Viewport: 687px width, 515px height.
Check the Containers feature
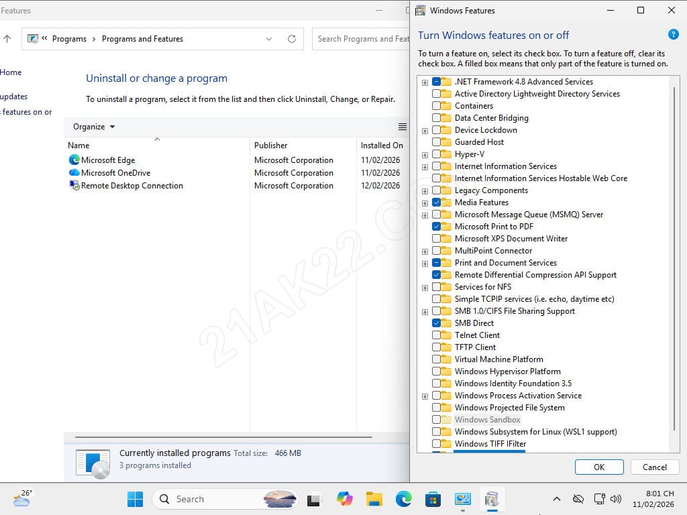click(436, 105)
